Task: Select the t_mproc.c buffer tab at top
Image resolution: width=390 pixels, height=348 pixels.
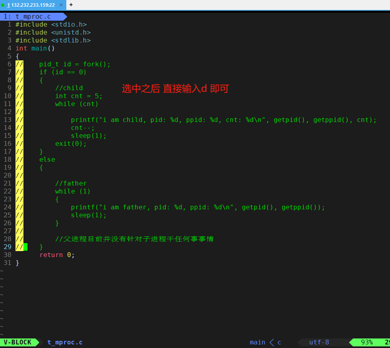Action: [x=33, y=17]
